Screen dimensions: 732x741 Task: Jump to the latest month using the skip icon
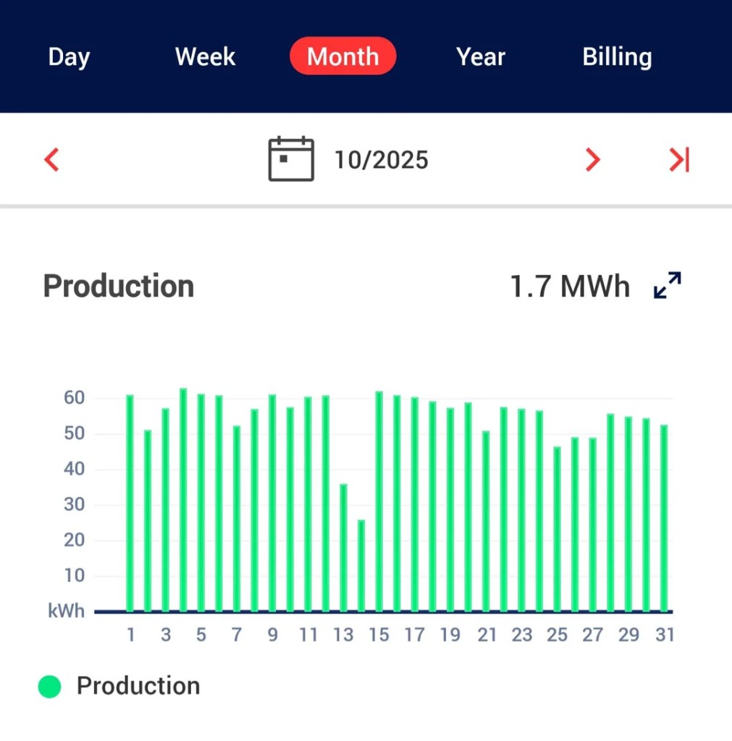coord(678,159)
